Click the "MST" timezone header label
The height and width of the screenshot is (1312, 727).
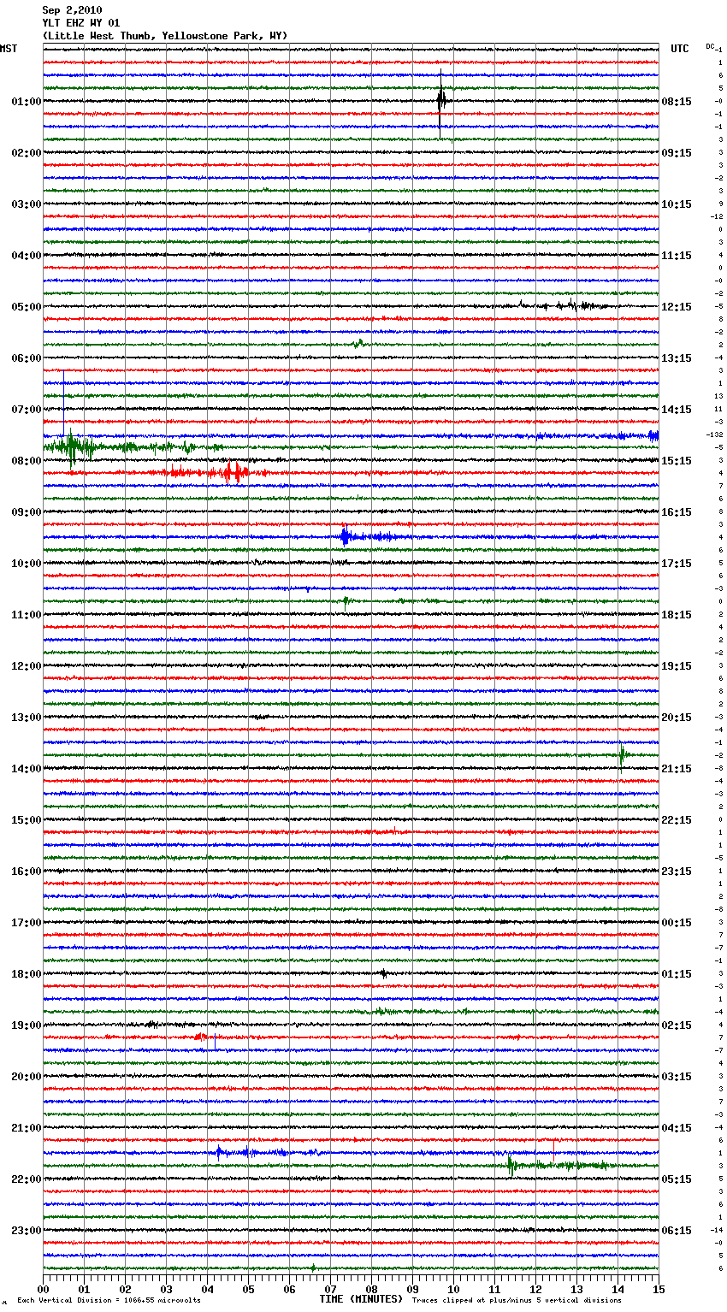tap(9, 49)
